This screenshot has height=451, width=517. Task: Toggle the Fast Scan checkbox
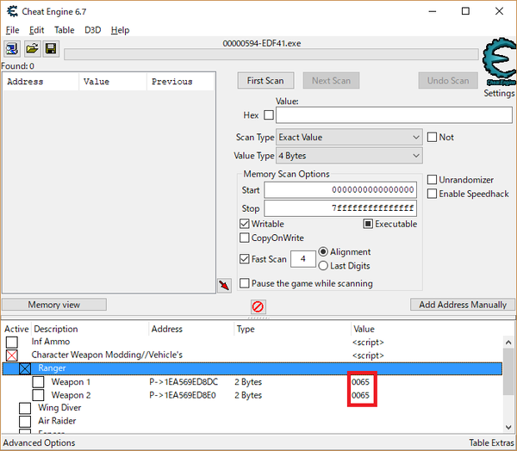coord(245,259)
